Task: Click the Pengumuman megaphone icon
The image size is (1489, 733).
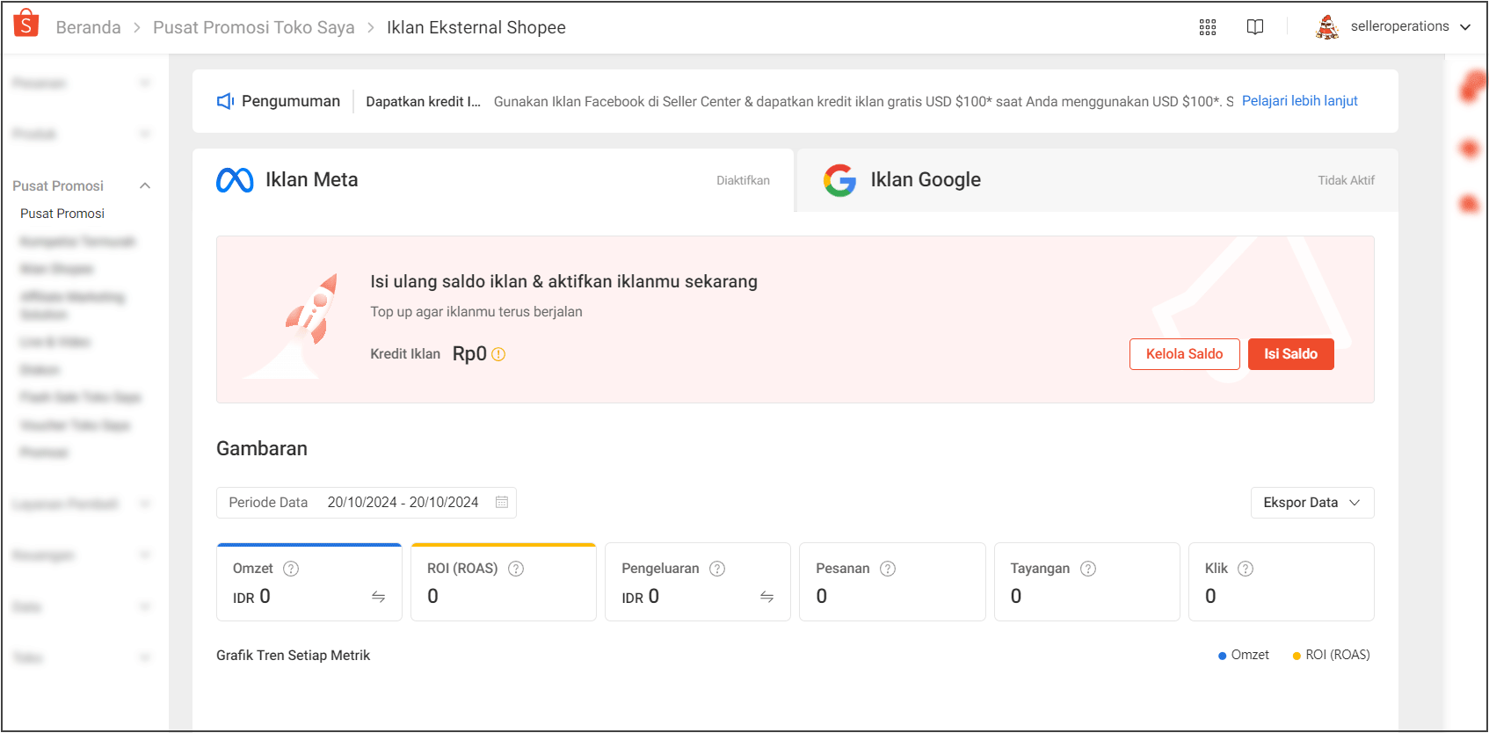Action: coord(226,100)
